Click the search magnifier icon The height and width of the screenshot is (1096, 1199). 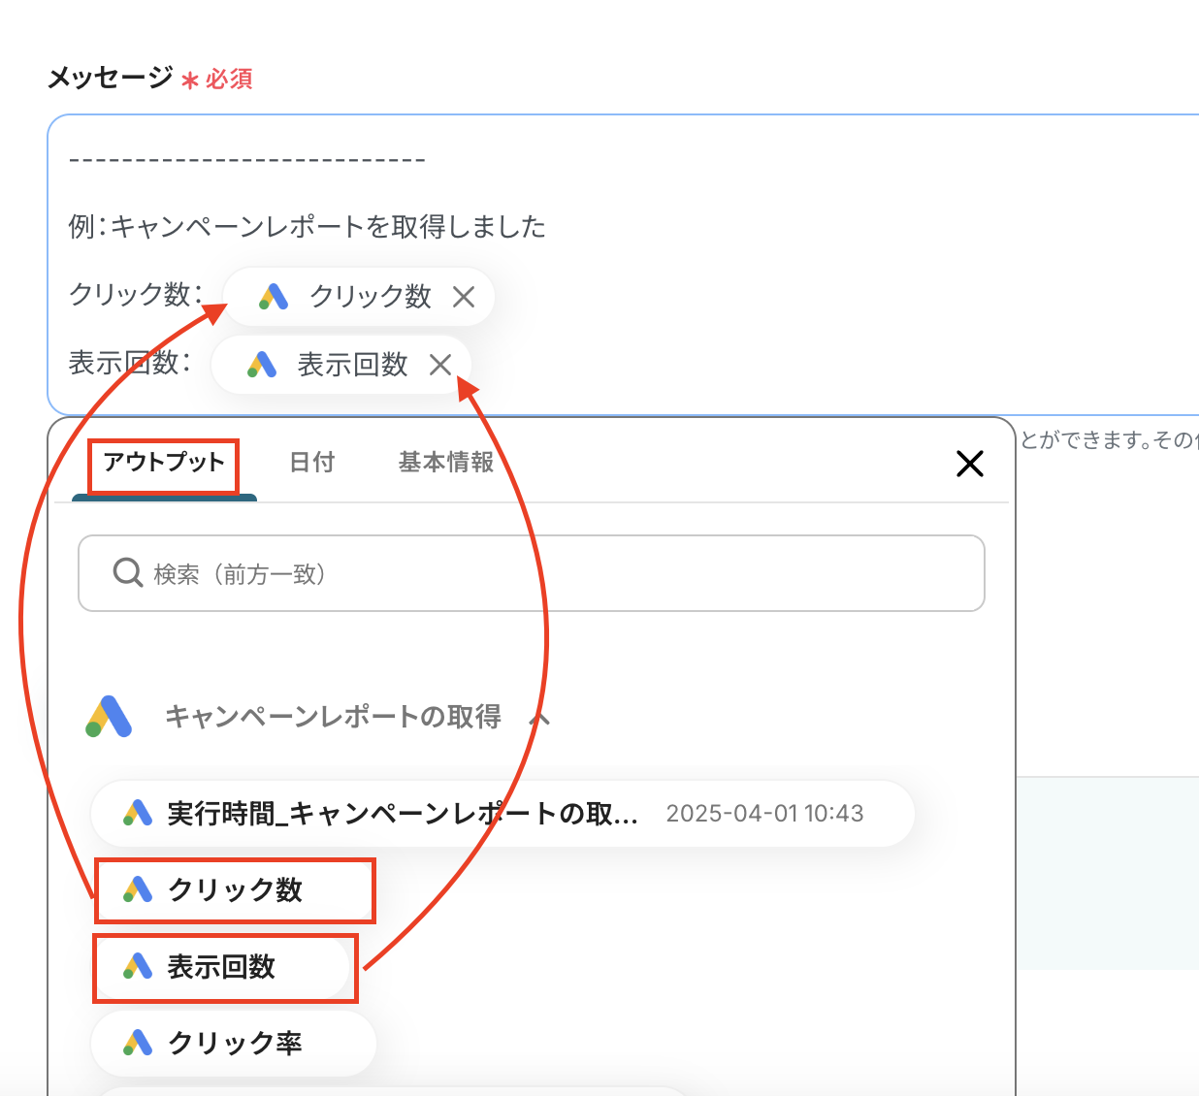(x=128, y=572)
